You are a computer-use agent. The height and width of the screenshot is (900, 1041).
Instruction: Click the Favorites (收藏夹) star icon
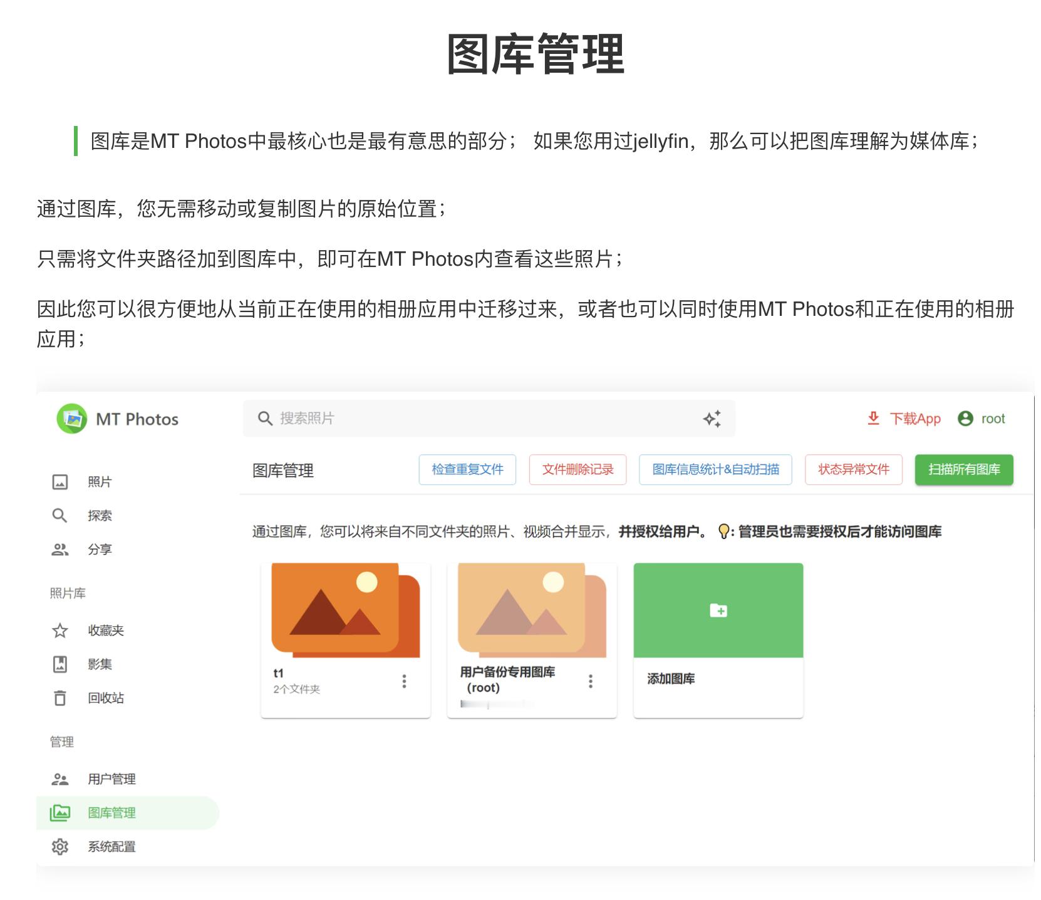point(60,631)
